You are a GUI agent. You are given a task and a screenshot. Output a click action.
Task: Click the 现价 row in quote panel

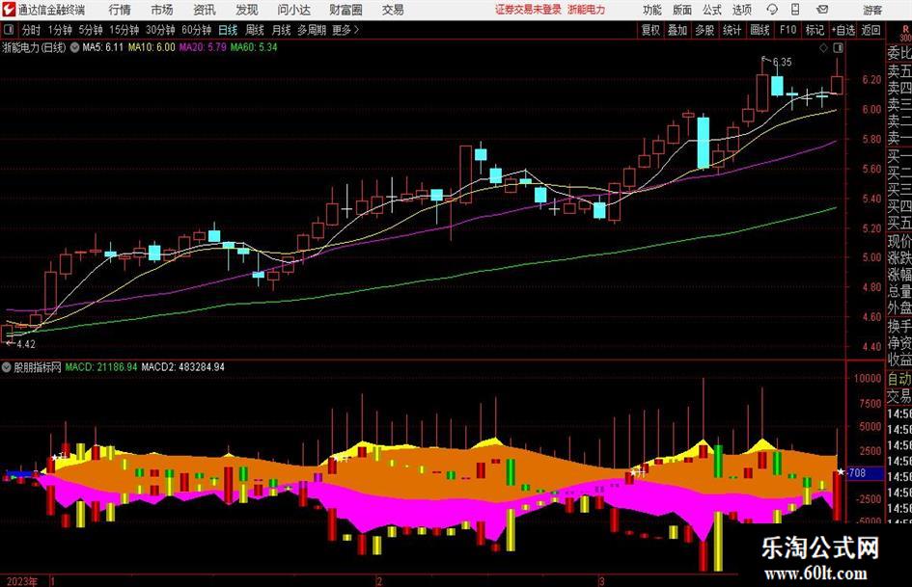tap(898, 241)
